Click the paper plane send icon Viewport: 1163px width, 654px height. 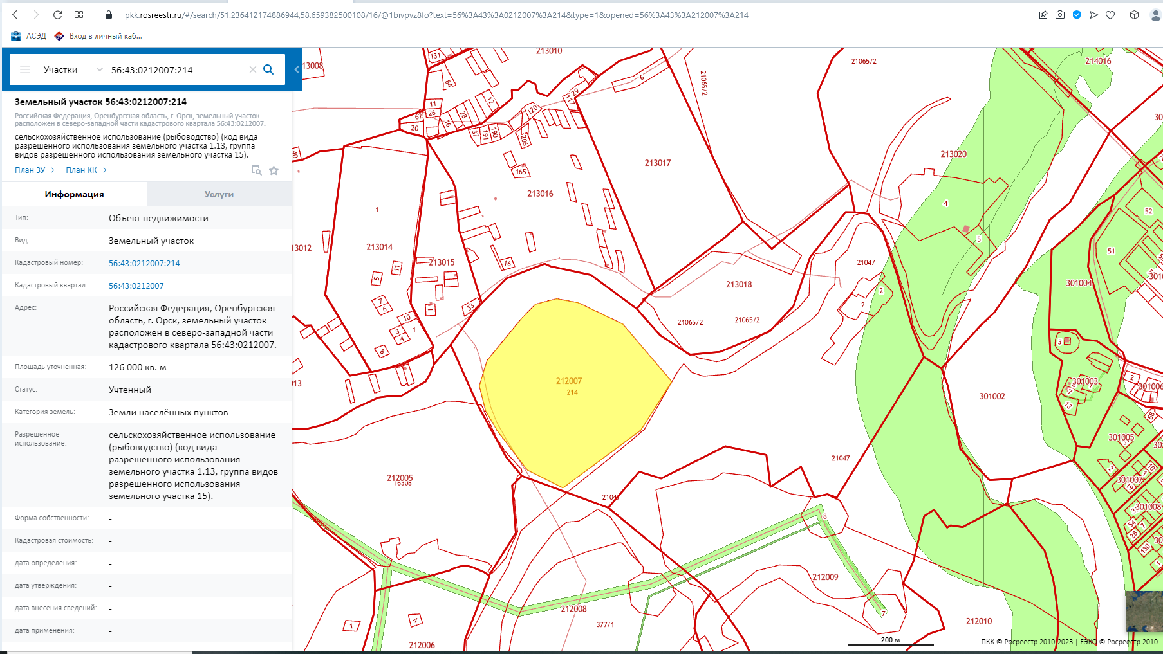(x=1093, y=15)
